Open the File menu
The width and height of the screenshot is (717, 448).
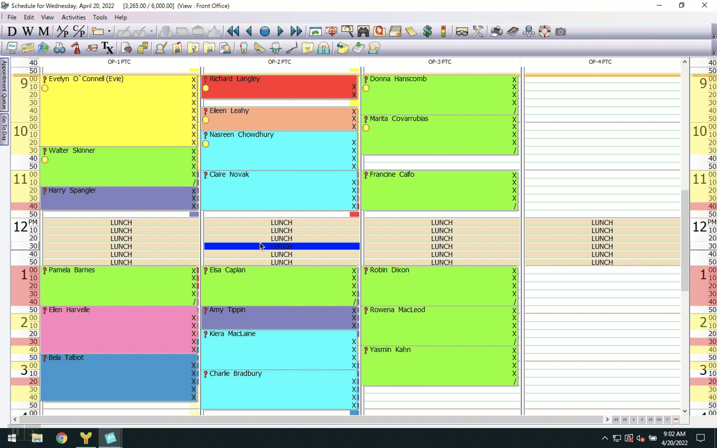tap(12, 17)
